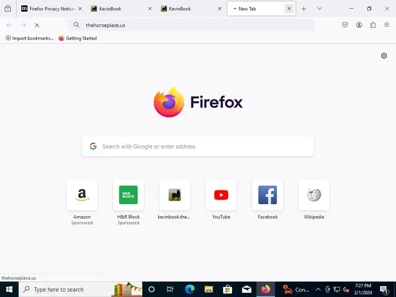Open Save to Pocket
The width and height of the screenshot is (396, 297).
coord(345,25)
